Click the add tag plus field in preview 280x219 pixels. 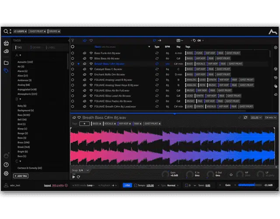84,124
